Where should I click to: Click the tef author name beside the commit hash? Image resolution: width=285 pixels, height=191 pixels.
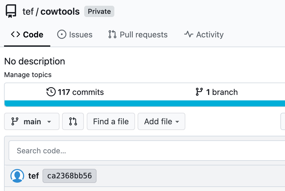point(34,176)
